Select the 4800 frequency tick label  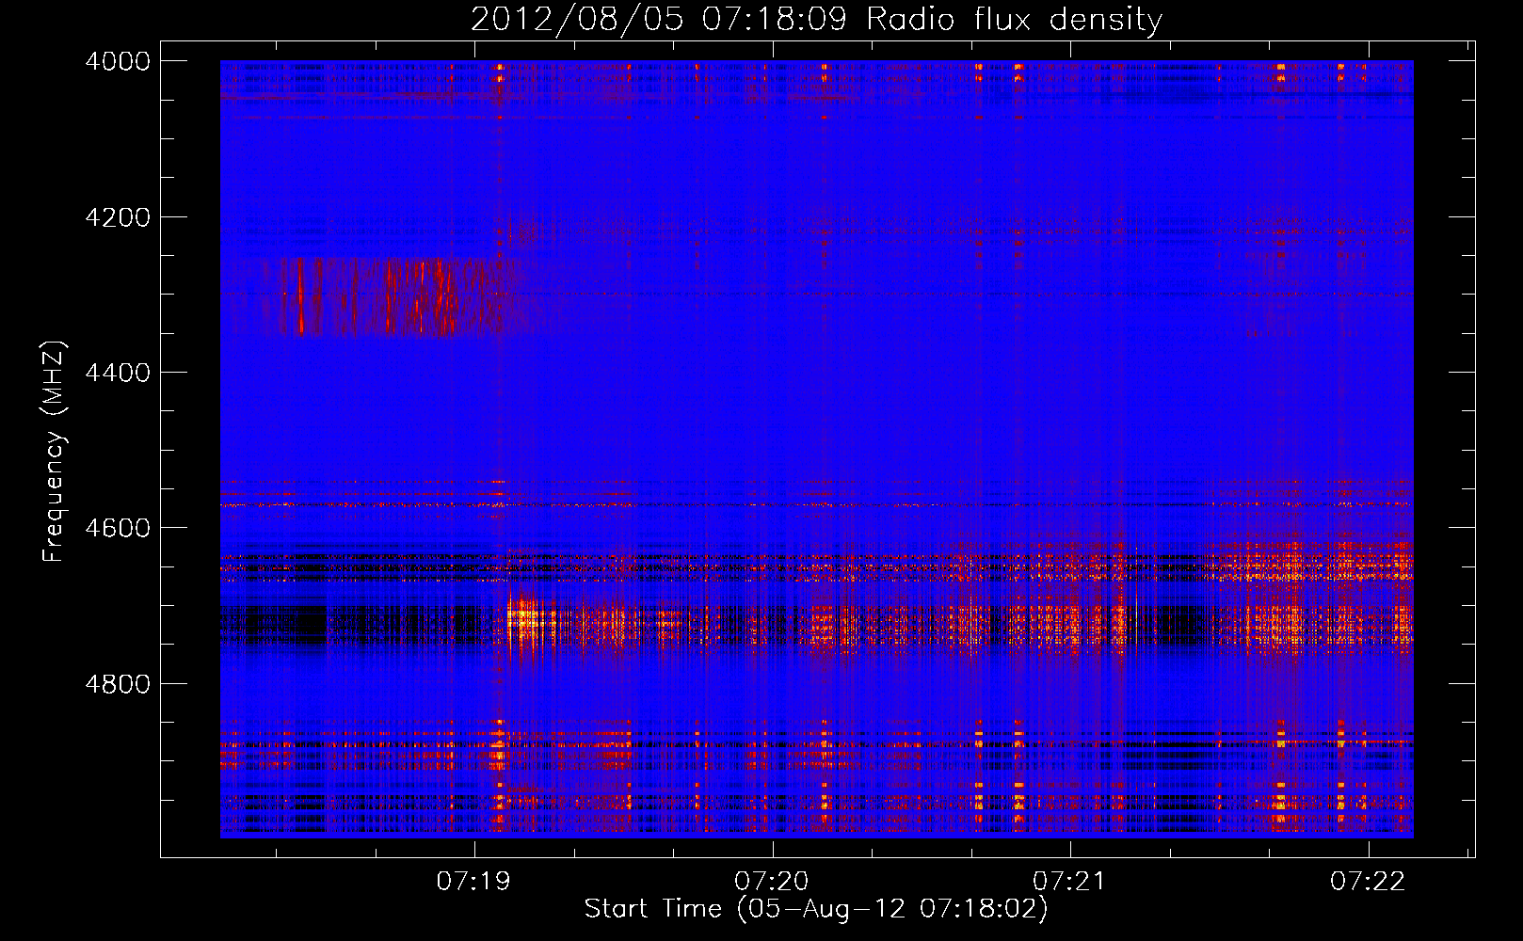pyautogui.click(x=118, y=684)
